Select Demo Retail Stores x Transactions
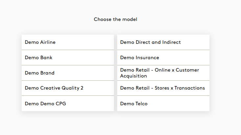The width and height of the screenshot is (241, 135). coord(163,88)
